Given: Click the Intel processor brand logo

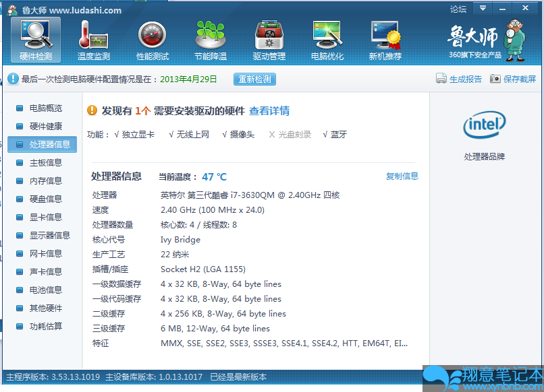Looking at the screenshot, I should click(485, 125).
